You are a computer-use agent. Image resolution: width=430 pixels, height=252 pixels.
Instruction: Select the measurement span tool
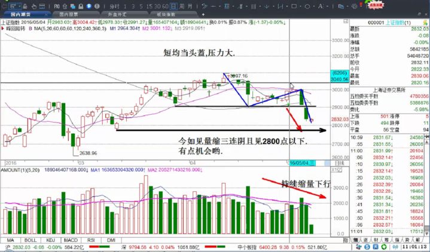280,7
